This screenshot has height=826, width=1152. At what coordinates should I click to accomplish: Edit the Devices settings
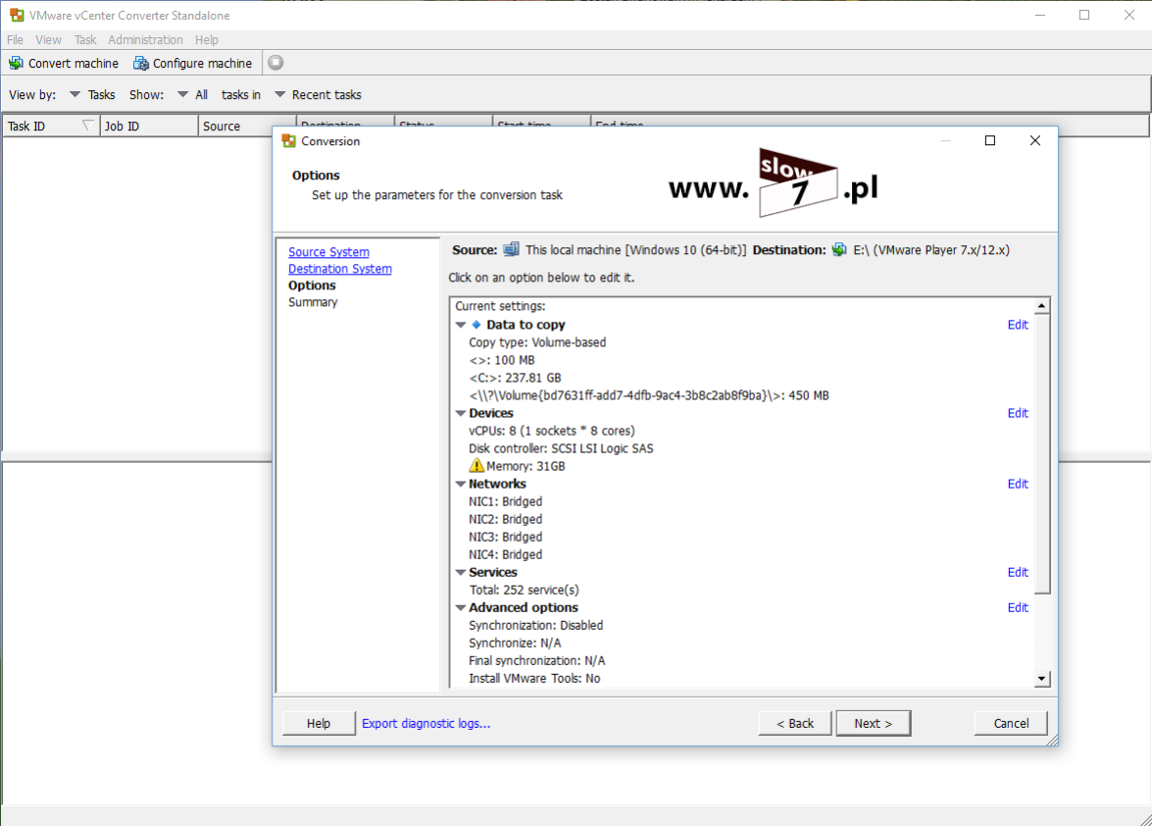point(1018,413)
